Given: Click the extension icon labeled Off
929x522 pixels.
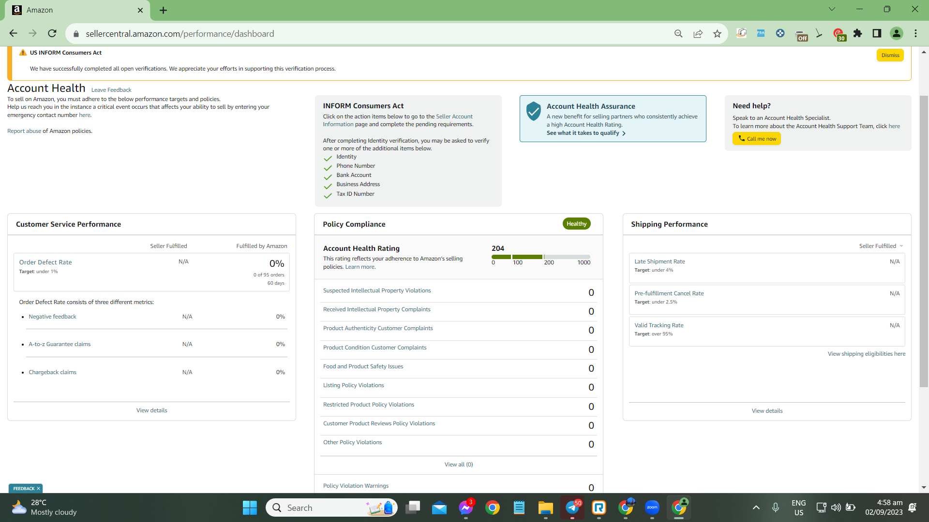Looking at the screenshot, I should (801, 35).
